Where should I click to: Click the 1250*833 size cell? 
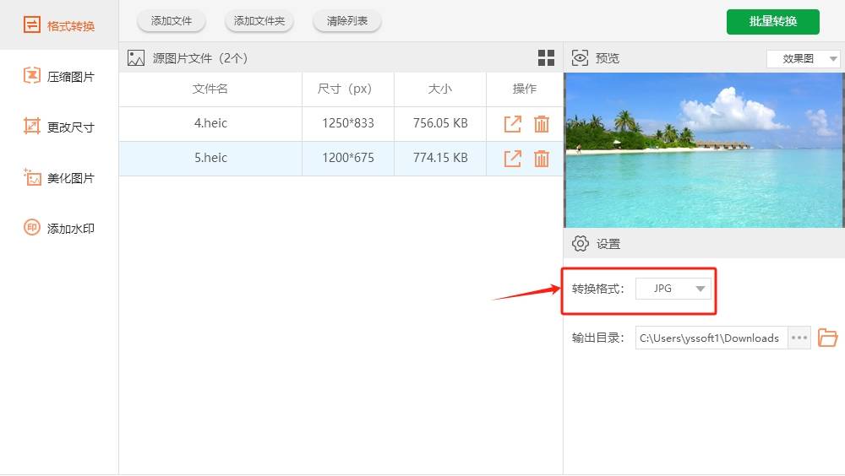pos(348,123)
